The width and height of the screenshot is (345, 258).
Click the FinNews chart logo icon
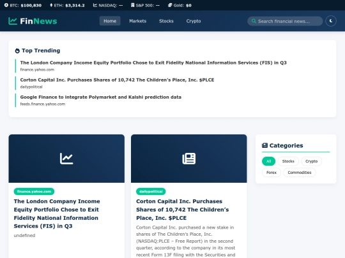pyautogui.click(x=13, y=21)
